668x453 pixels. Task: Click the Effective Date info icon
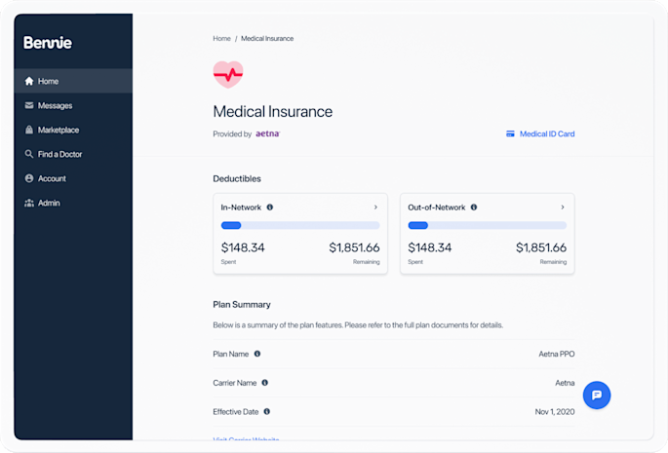tap(267, 412)
